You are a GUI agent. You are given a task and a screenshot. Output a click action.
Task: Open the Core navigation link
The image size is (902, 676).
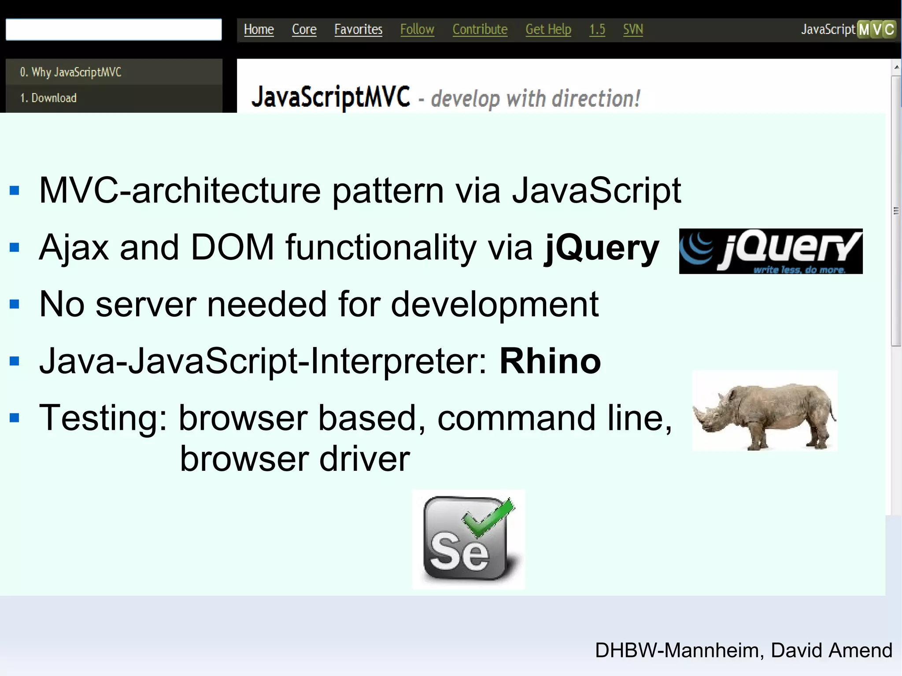[x=304, y=30]
